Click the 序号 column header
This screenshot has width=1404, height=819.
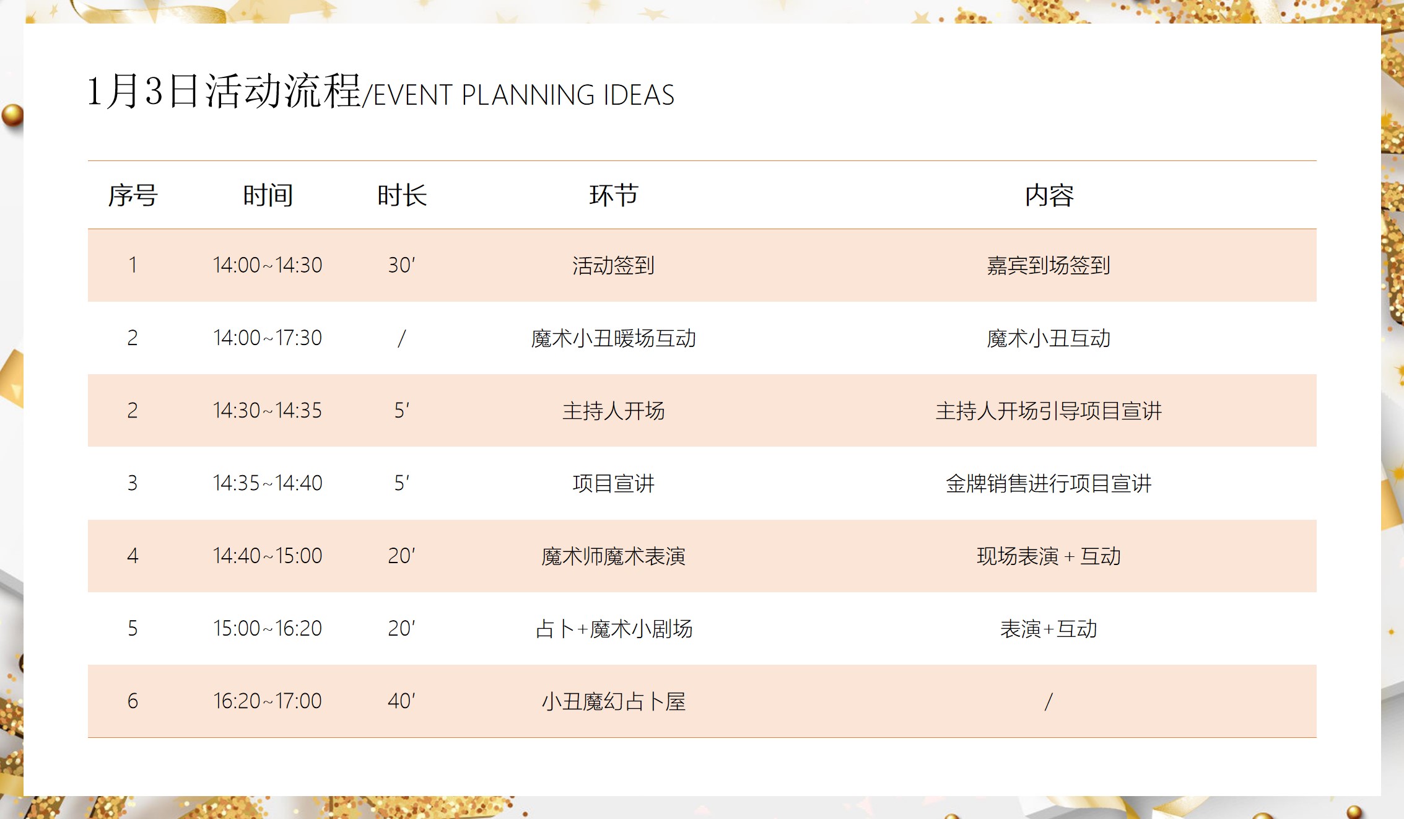(133, 195)
